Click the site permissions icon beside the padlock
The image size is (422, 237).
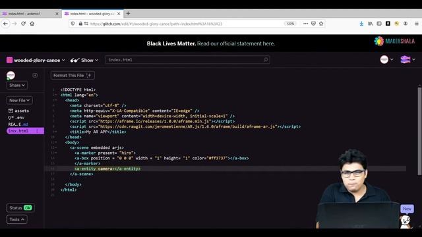(86, 24)
